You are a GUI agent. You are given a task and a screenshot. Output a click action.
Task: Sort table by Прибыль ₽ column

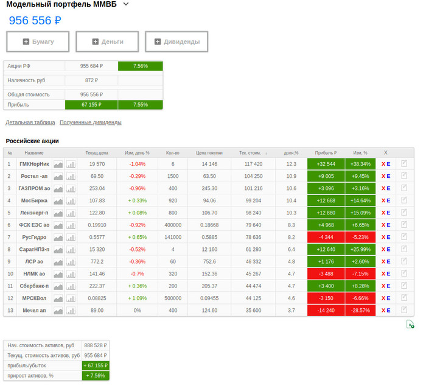(x=326, y=153)
